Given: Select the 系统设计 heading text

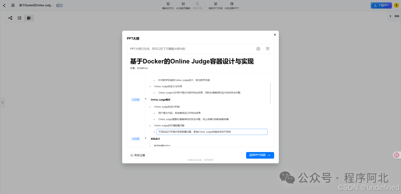Looking at the screenshot, I should click(155, 139).
